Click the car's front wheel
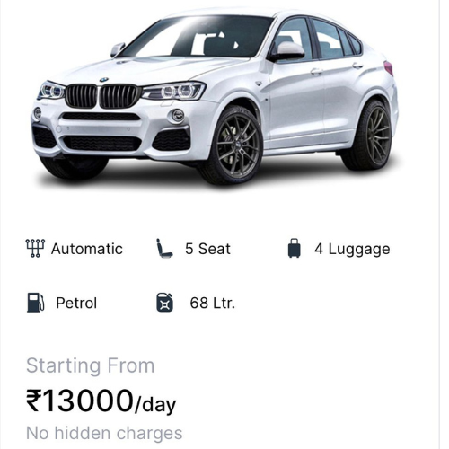This screenshot has width=449, height=449. [x=235, y=145]
